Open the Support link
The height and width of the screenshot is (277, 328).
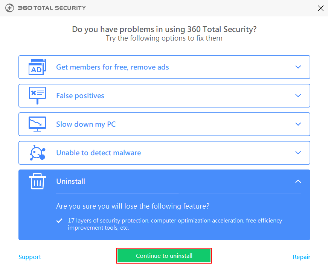pos(30,257)
